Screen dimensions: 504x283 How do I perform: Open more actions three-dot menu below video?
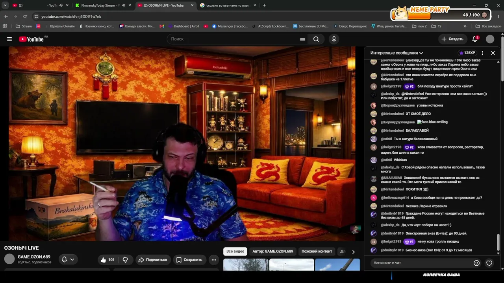click(x=214, y=260)
